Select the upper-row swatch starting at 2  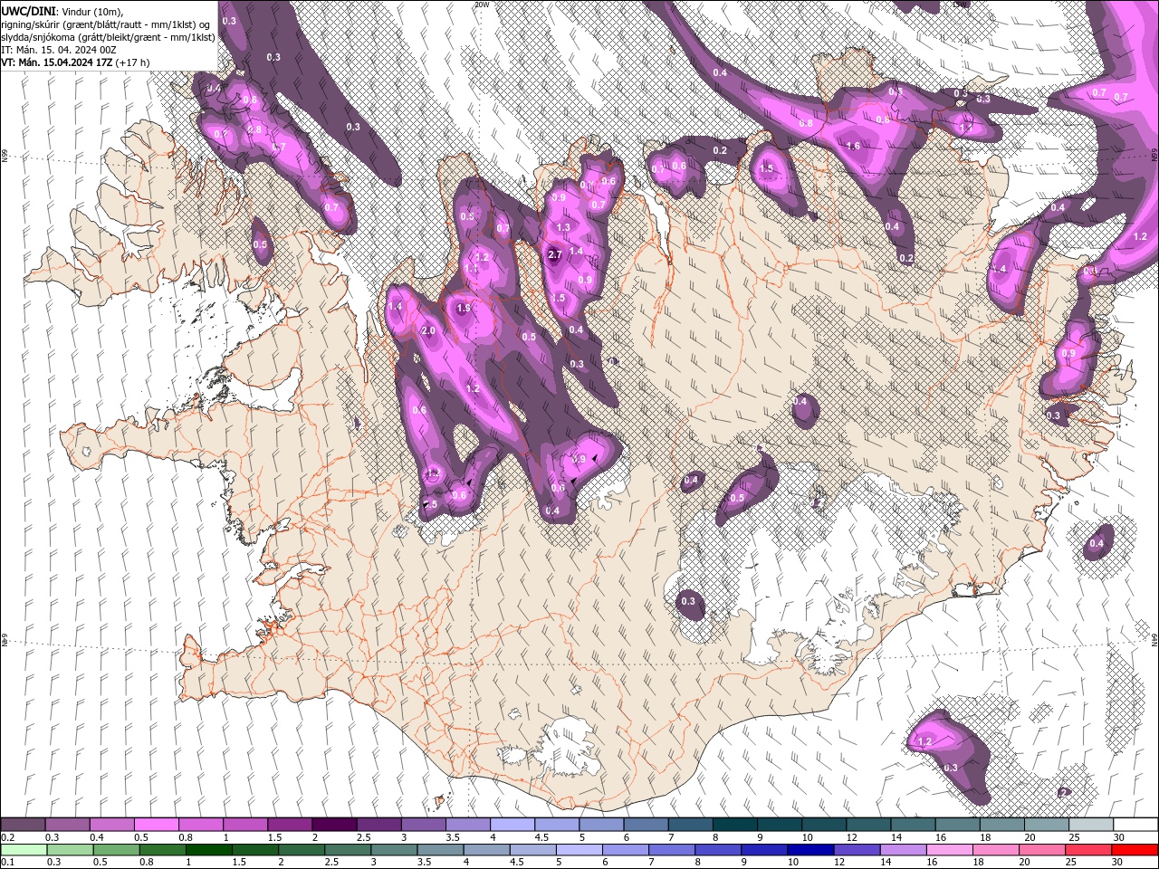[x=333, y=825]
